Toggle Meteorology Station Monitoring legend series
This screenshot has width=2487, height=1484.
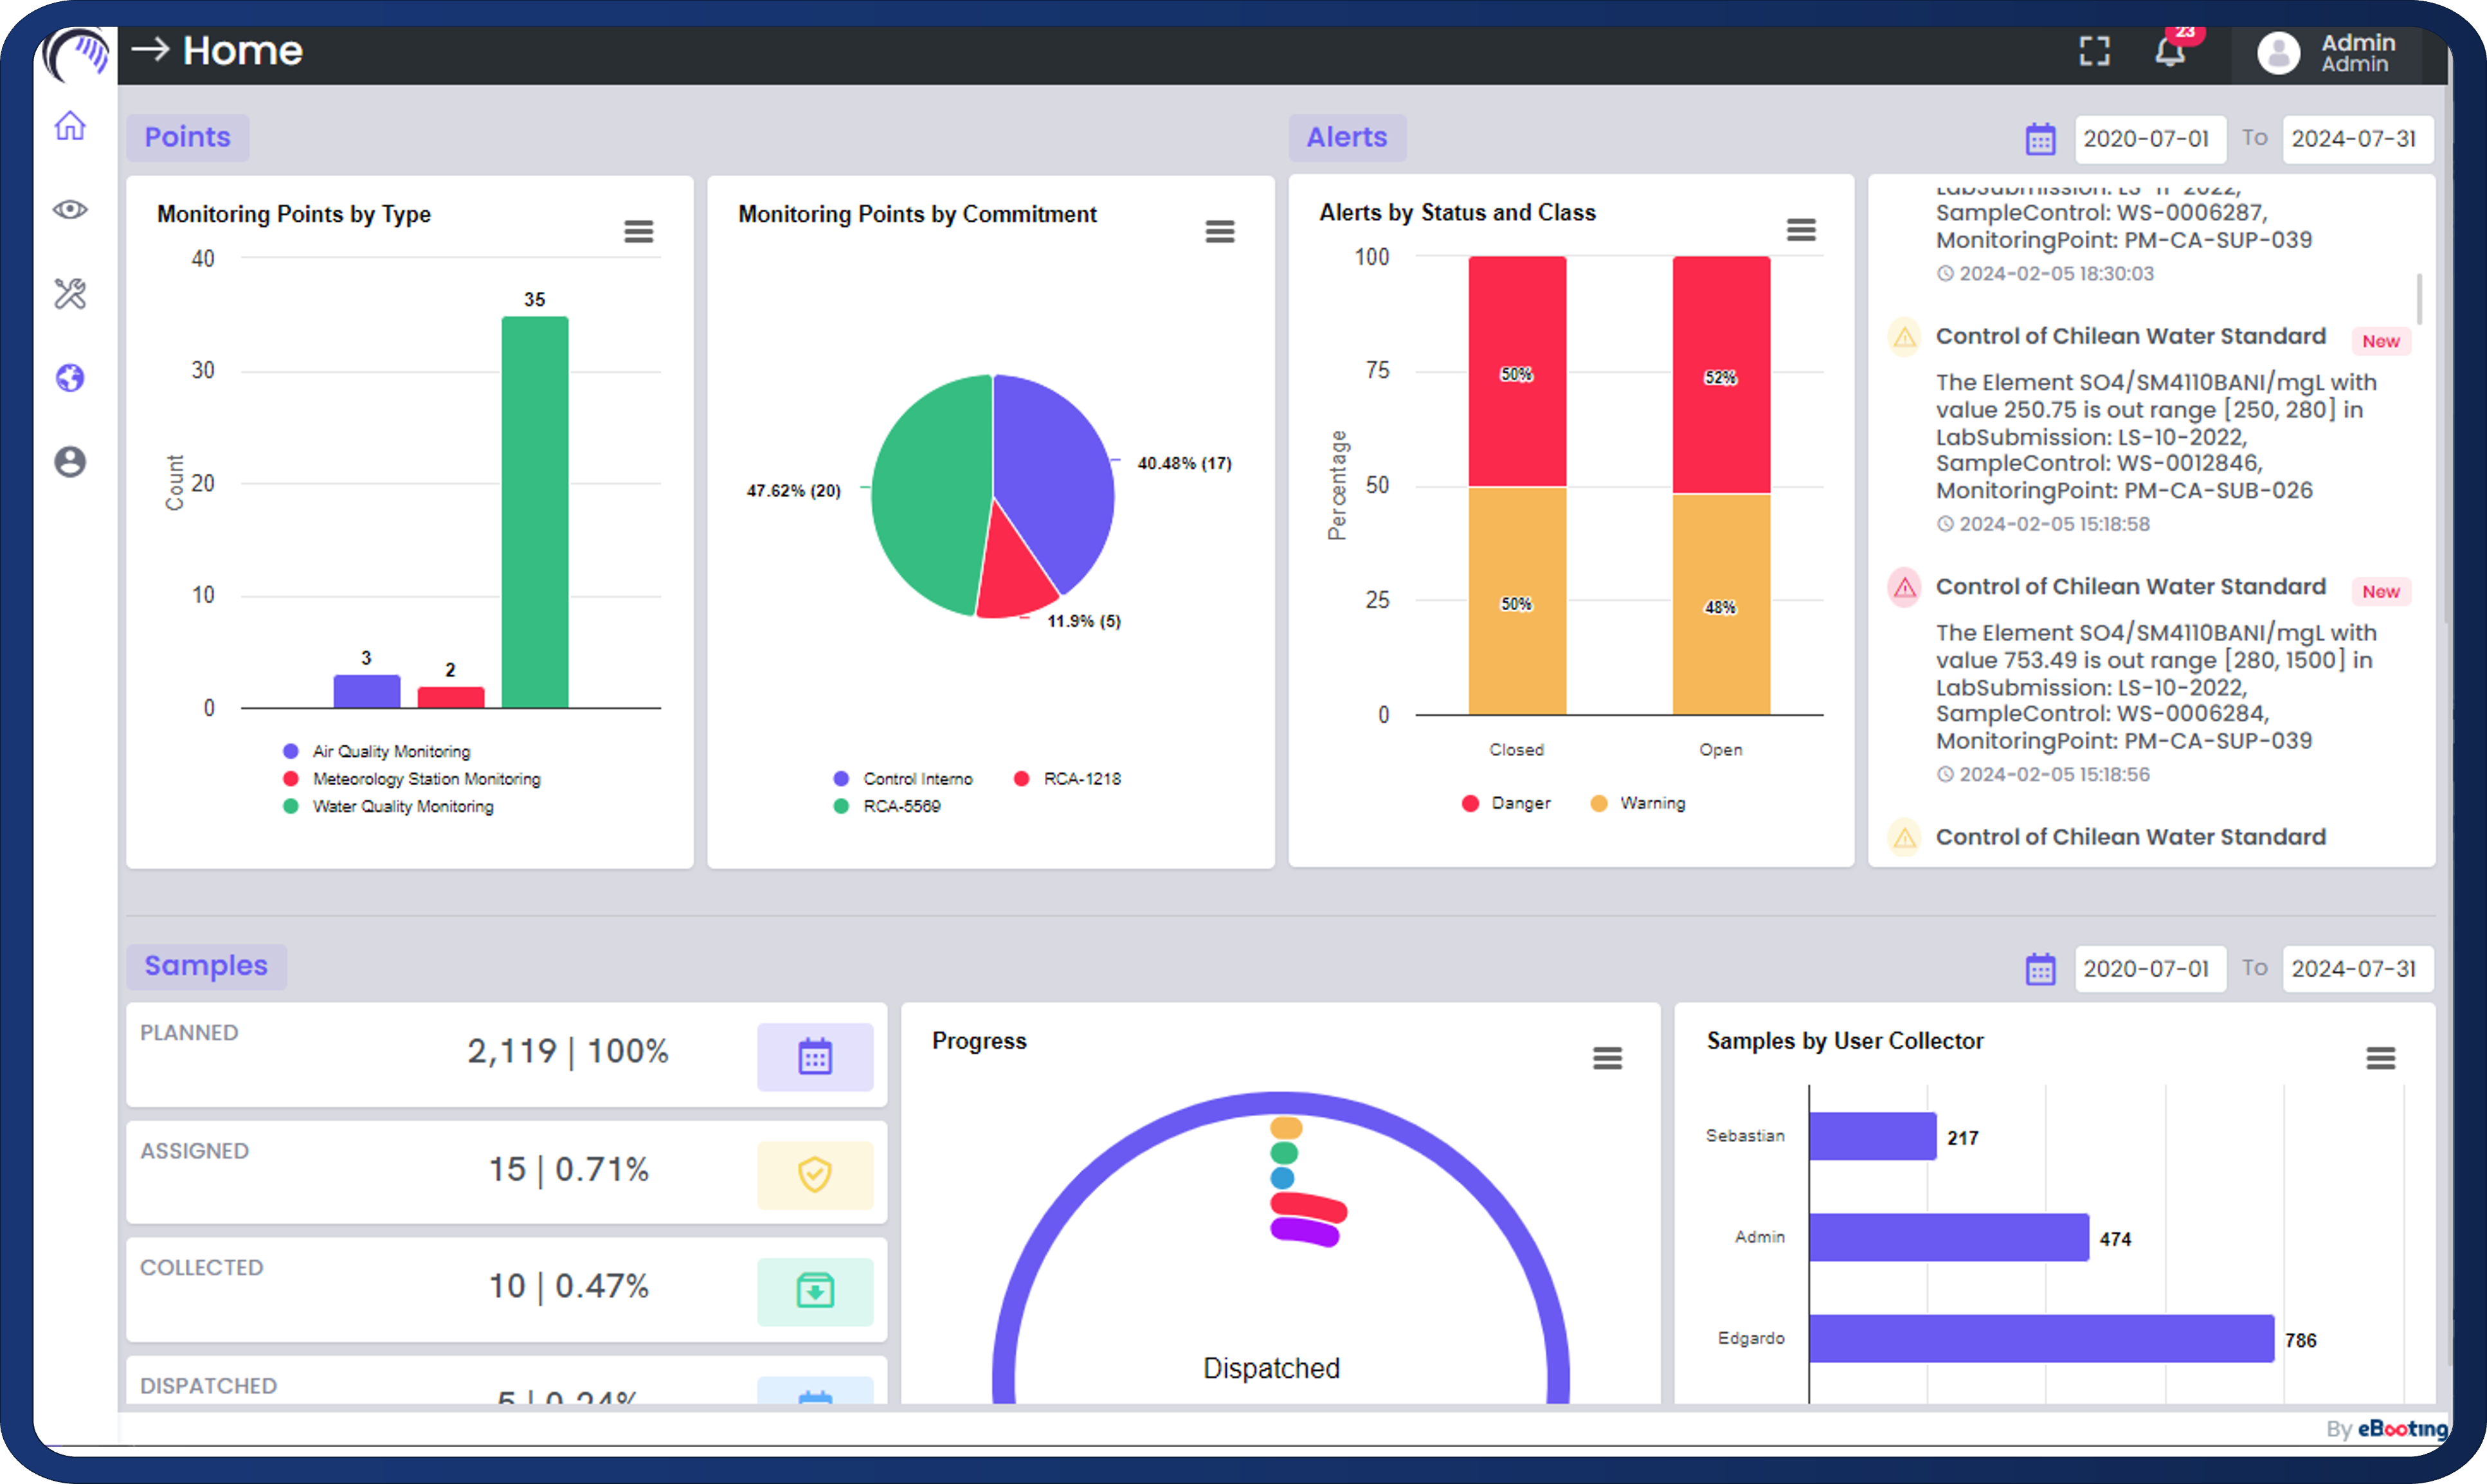(x=412, y=779)
